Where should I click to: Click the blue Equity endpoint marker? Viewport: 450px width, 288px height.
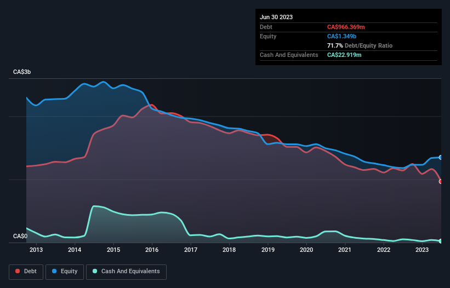coord(441,157)
